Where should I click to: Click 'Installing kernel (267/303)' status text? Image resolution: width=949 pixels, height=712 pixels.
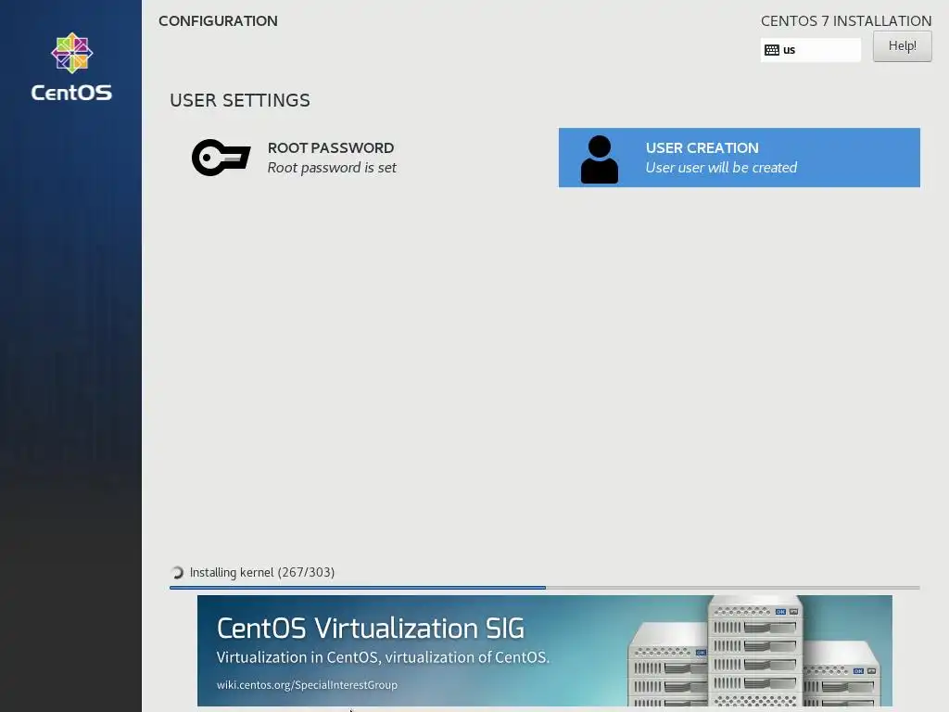point(262,572)
